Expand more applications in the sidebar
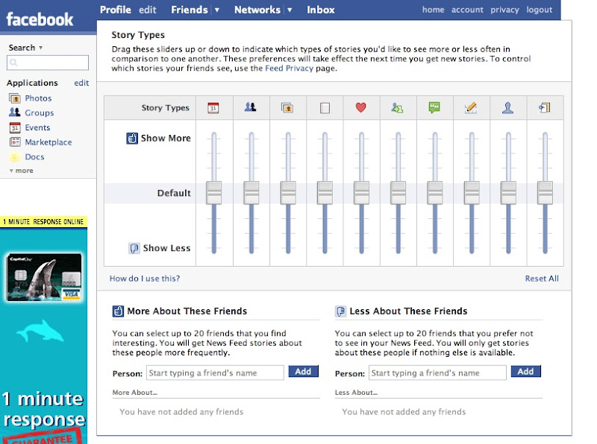 pyautogui.click(x=21, y=171)
